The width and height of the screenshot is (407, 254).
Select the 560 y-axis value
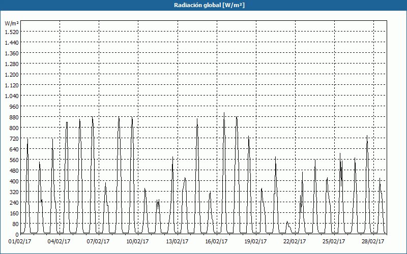[14, 160]
